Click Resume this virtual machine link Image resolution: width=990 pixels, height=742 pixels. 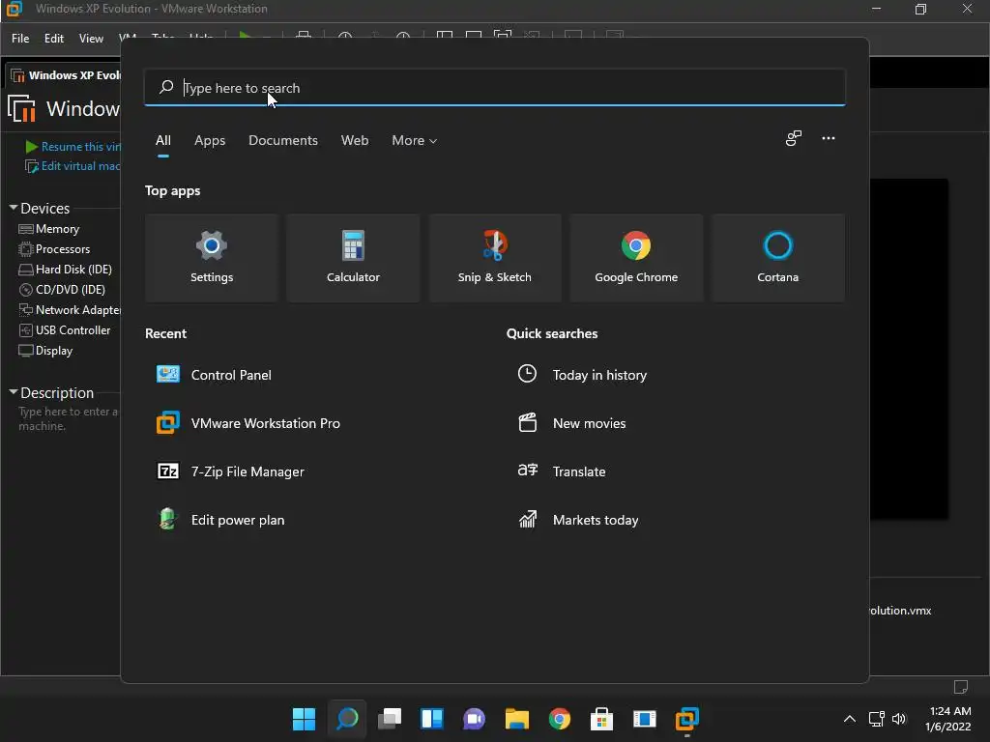coord(73,147)
